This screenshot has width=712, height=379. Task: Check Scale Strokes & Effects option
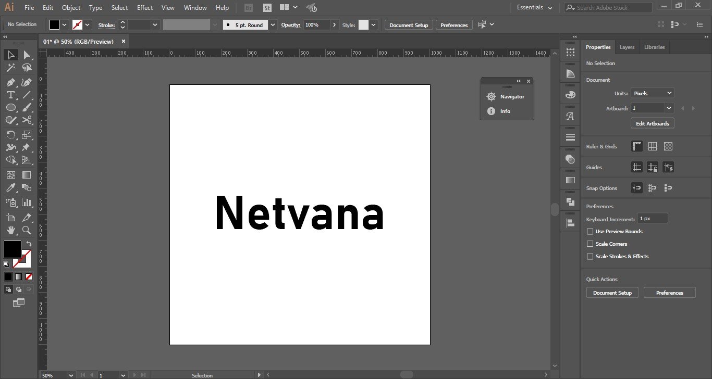pos(590,256)
